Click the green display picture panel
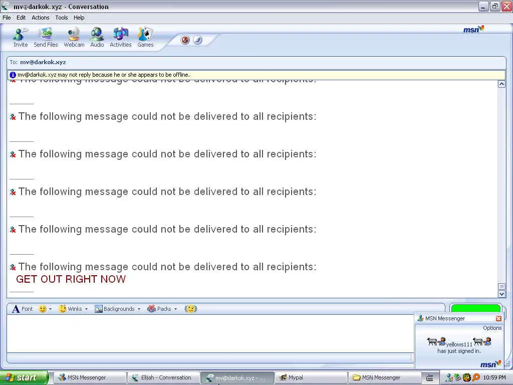This screenshot has width=513, height=385. [476, 308]
